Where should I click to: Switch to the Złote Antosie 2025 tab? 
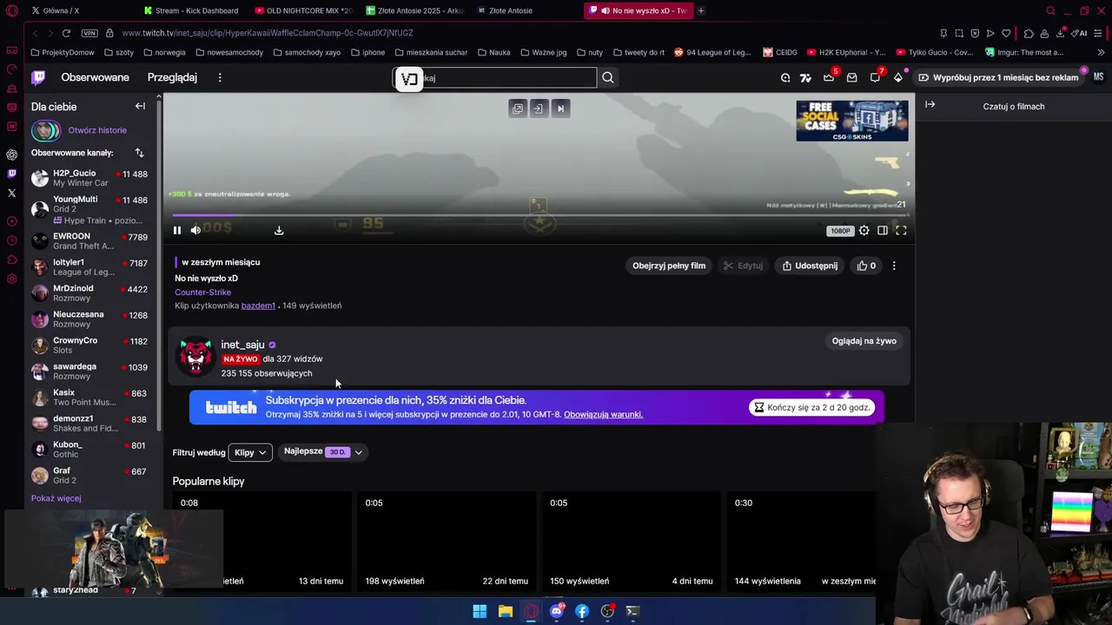[415, 10]
